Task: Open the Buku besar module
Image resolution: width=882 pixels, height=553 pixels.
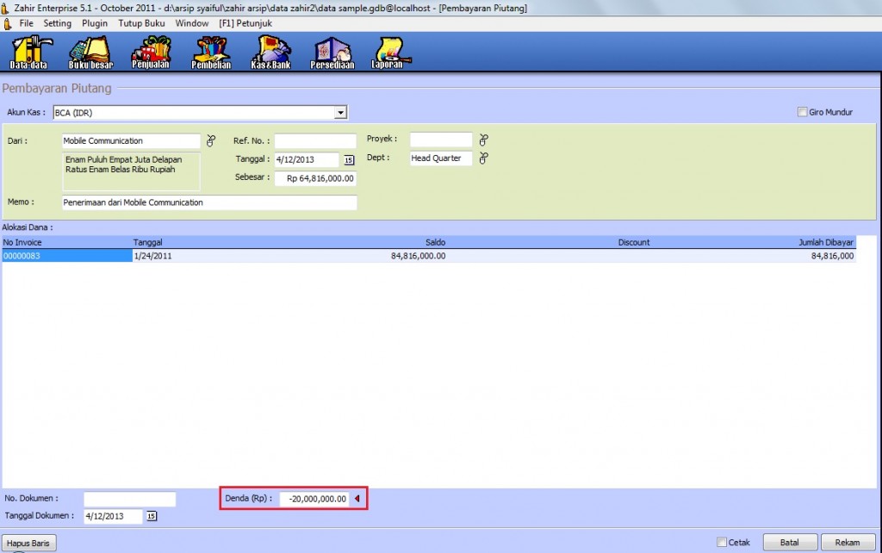Action: pos(90,52)
